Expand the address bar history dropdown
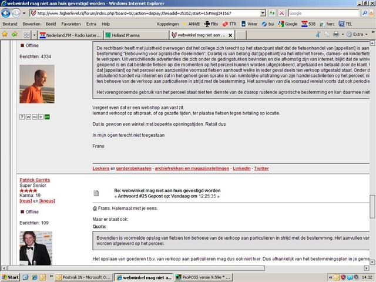This screenshot has height=282, width=376. tap(263, 13)
